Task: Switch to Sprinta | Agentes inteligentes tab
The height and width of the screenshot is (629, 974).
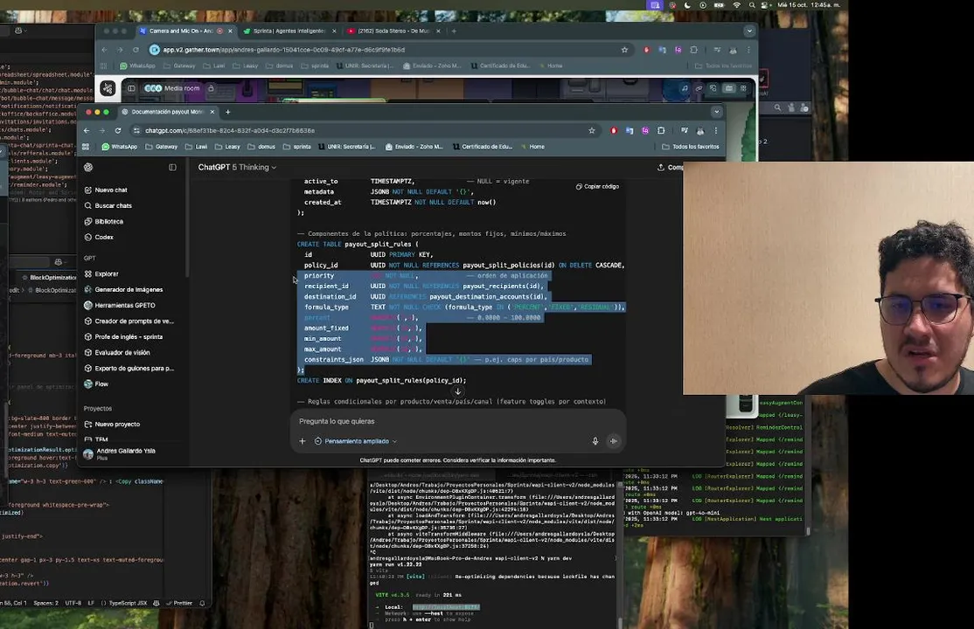Action: (289, 31)
